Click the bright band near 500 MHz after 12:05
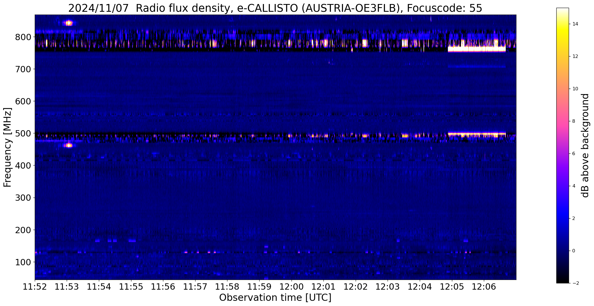 pyautogui.click(x=477, y=134)
